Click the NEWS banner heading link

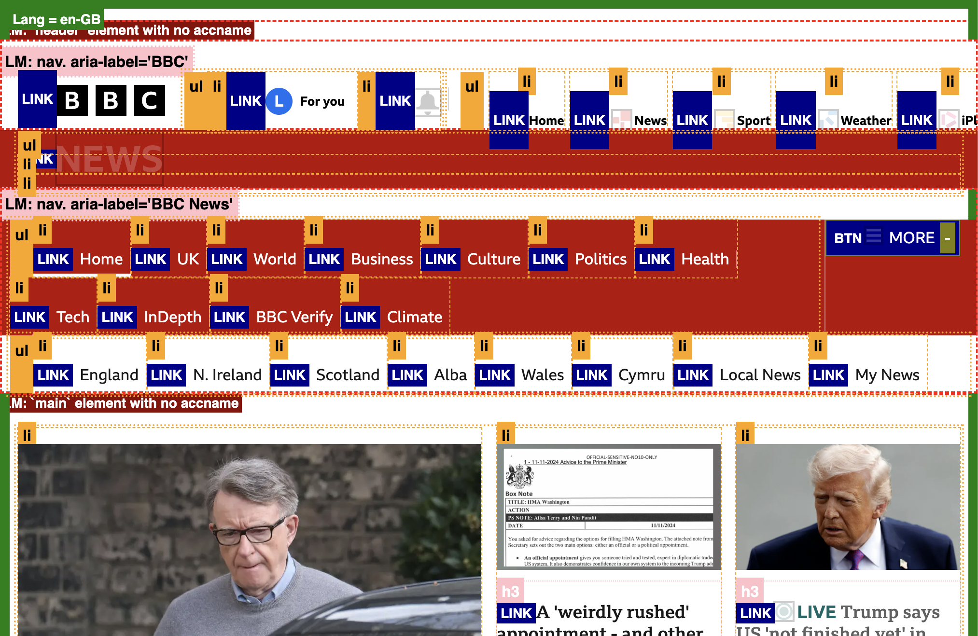coord(110,159)
